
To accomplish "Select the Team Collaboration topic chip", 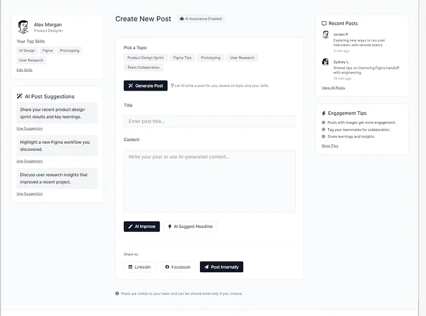I will 143,67.
